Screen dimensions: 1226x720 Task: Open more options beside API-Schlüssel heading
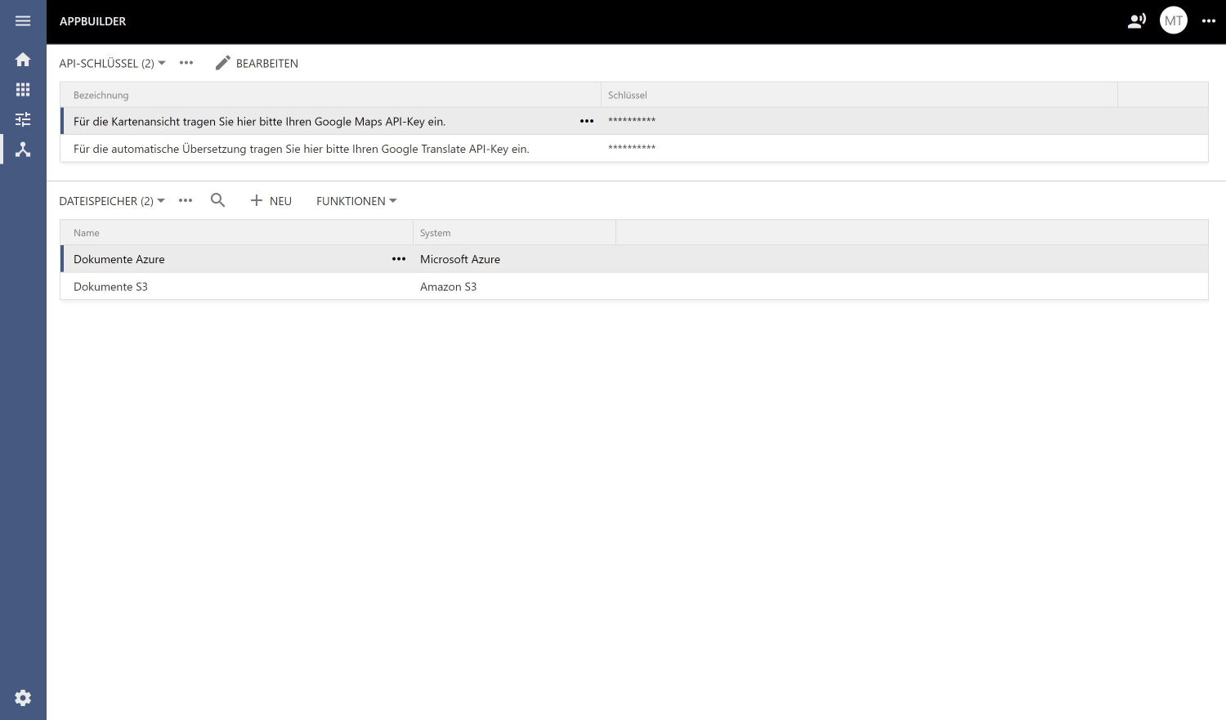186,64
